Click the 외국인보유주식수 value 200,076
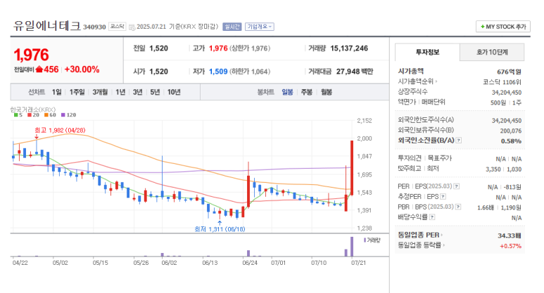Image resolution: width=544 pixels, height=293 pixels. click(511, 131)
